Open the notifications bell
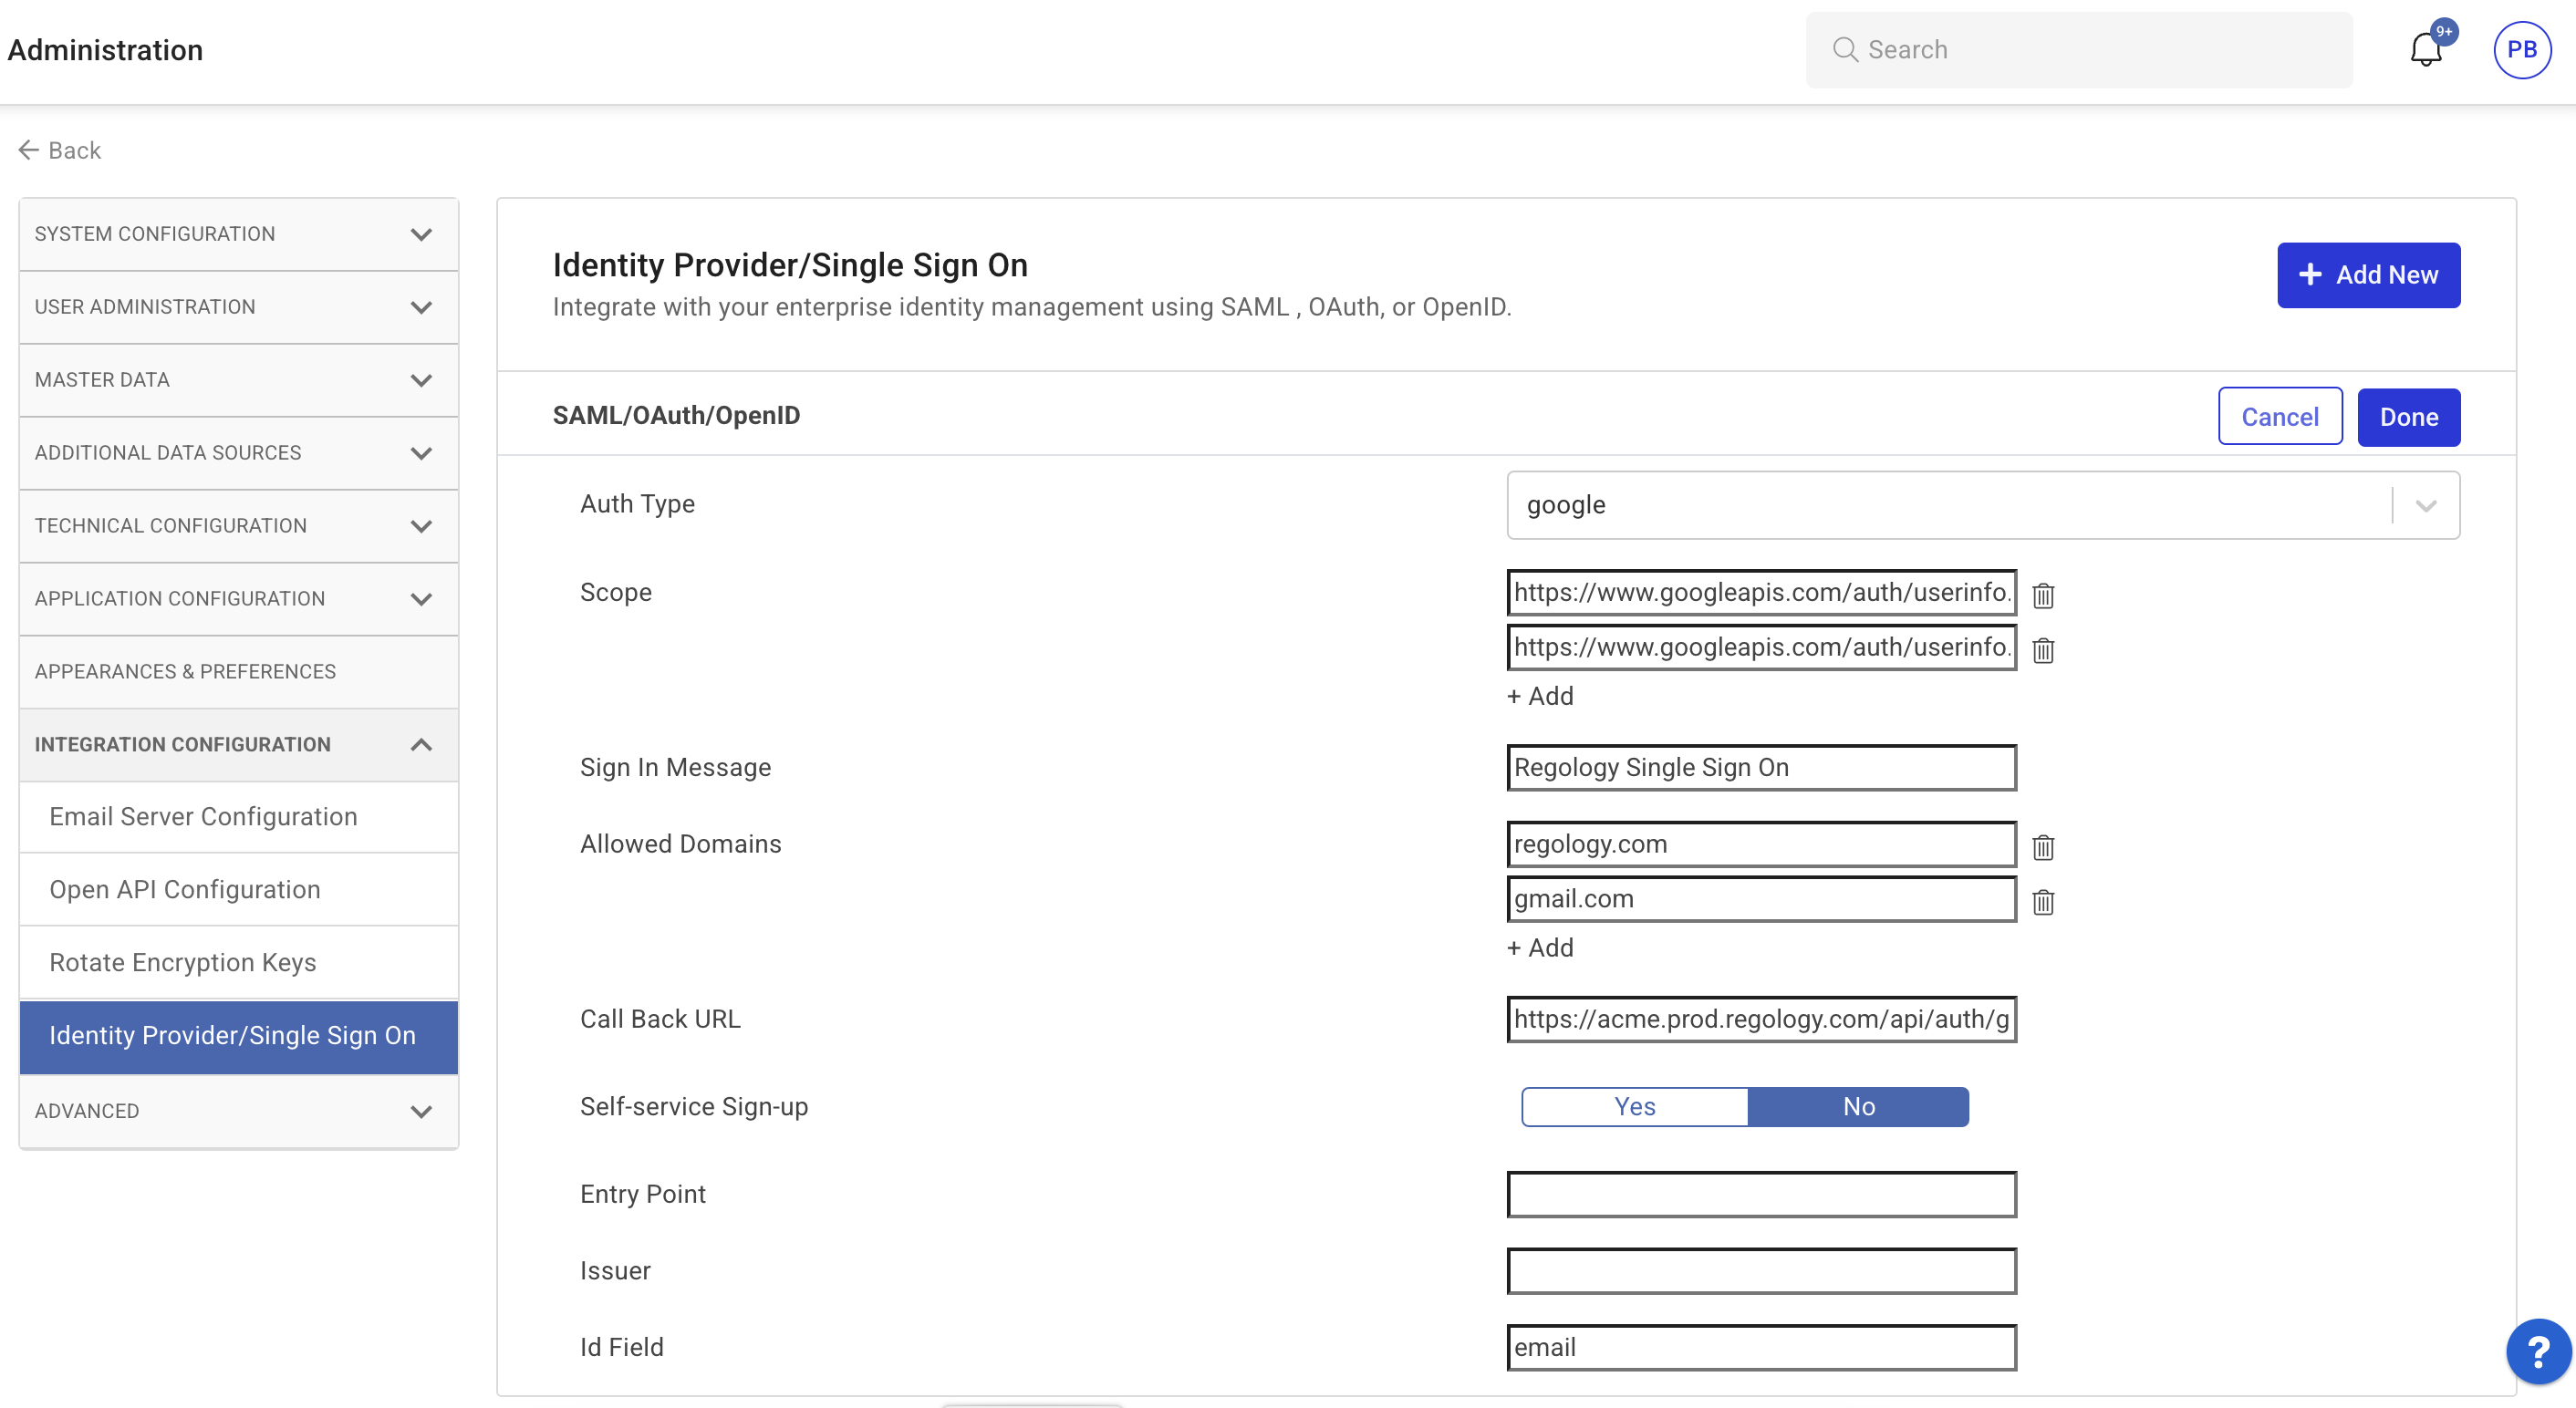The height and width of the screenshot is (1408, 2576). 2425,50
